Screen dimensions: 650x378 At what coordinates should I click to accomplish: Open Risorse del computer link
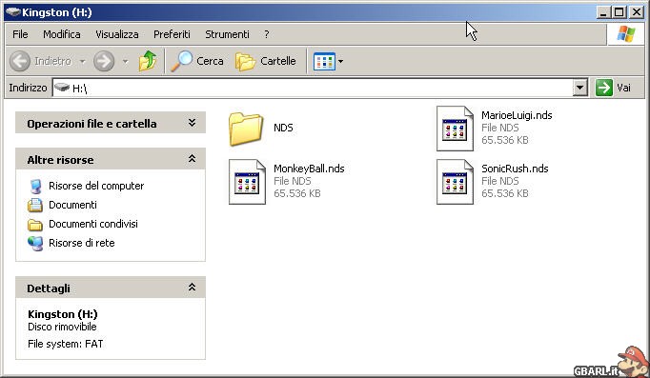[96, 186]
